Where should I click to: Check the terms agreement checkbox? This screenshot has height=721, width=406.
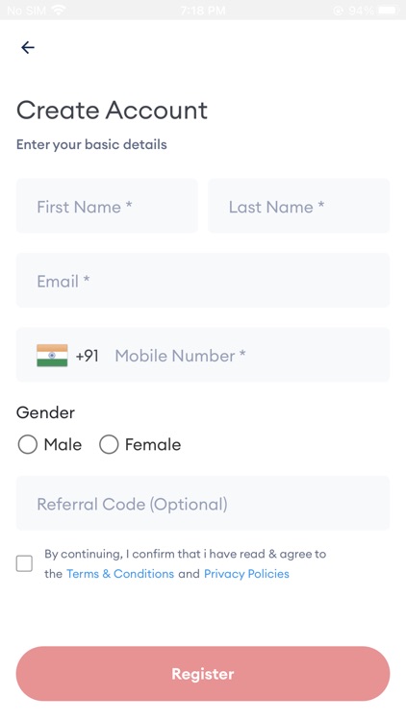24,563
